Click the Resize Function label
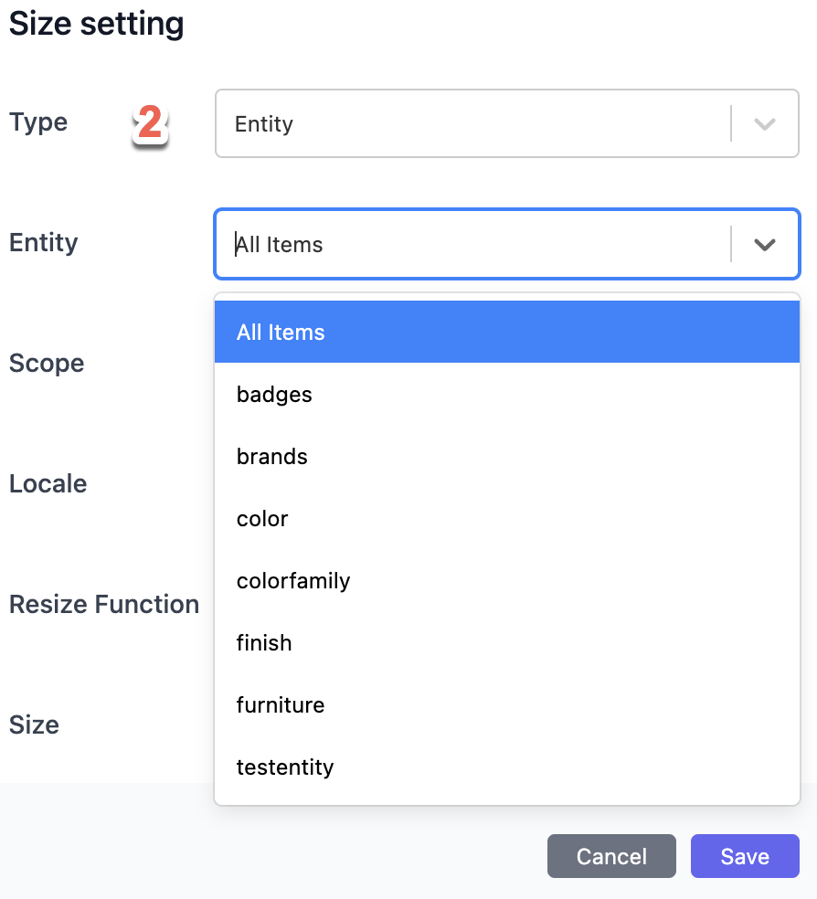 [104, 604]
